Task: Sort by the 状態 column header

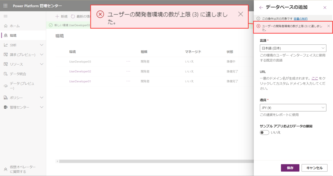Action: (230, 52)
